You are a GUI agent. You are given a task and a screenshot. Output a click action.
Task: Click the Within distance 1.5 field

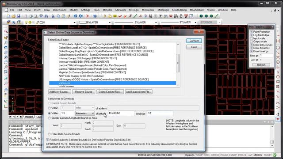coord(67,113)
